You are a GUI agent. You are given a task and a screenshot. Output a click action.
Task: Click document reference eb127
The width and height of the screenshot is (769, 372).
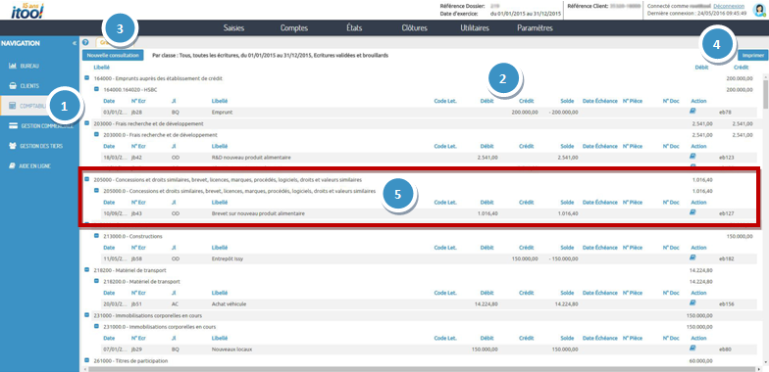click(726, 213)
